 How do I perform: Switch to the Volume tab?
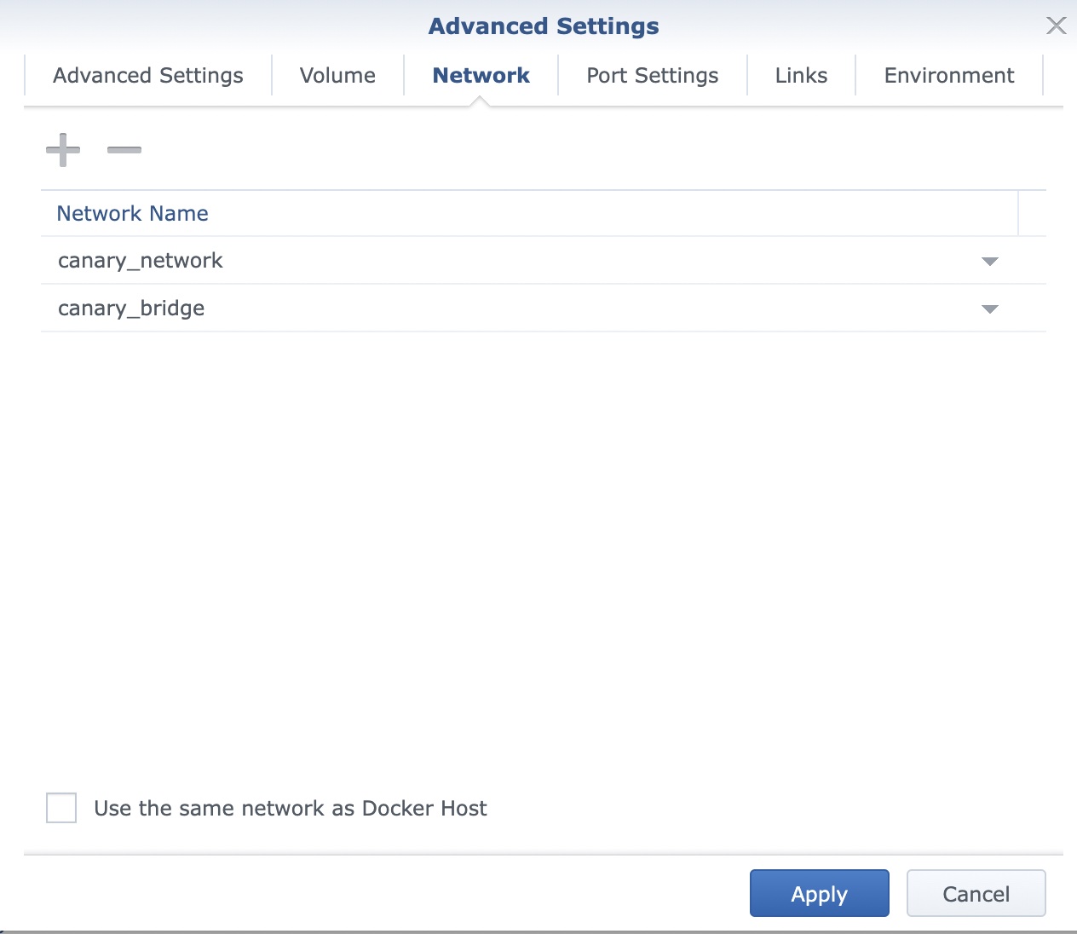click(337, 75)
